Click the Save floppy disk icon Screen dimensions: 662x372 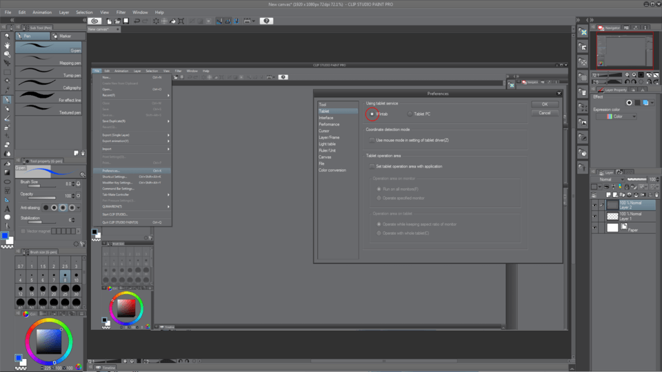click(125, 21)
